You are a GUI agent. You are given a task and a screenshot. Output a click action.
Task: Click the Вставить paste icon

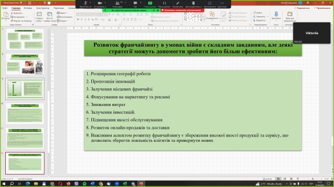(x=6, y=15)
